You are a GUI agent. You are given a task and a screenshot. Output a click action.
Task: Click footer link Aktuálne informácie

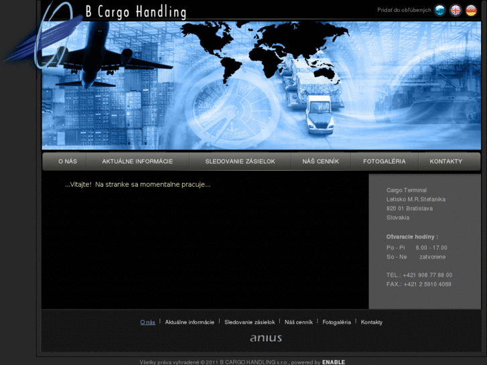190,322
